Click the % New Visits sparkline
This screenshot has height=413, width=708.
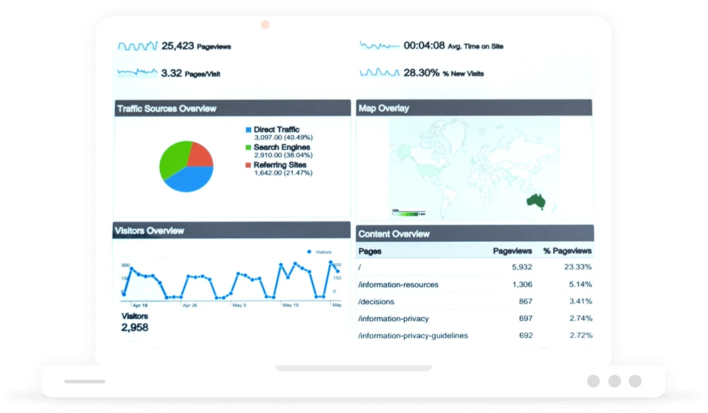[379, 72]
